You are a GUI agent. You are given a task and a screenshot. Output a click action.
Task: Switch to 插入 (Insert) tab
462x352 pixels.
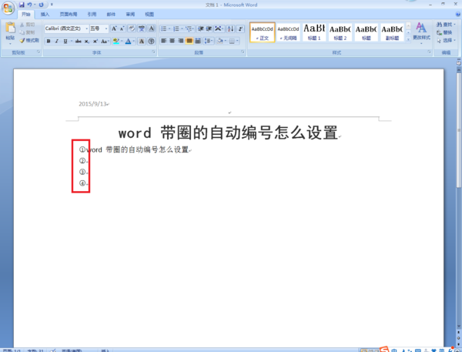pyautogui.click(x=45, y=14)
